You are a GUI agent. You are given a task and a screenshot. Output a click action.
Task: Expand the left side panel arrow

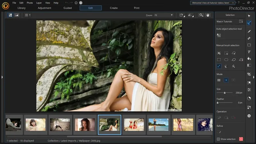pos(2,77)
